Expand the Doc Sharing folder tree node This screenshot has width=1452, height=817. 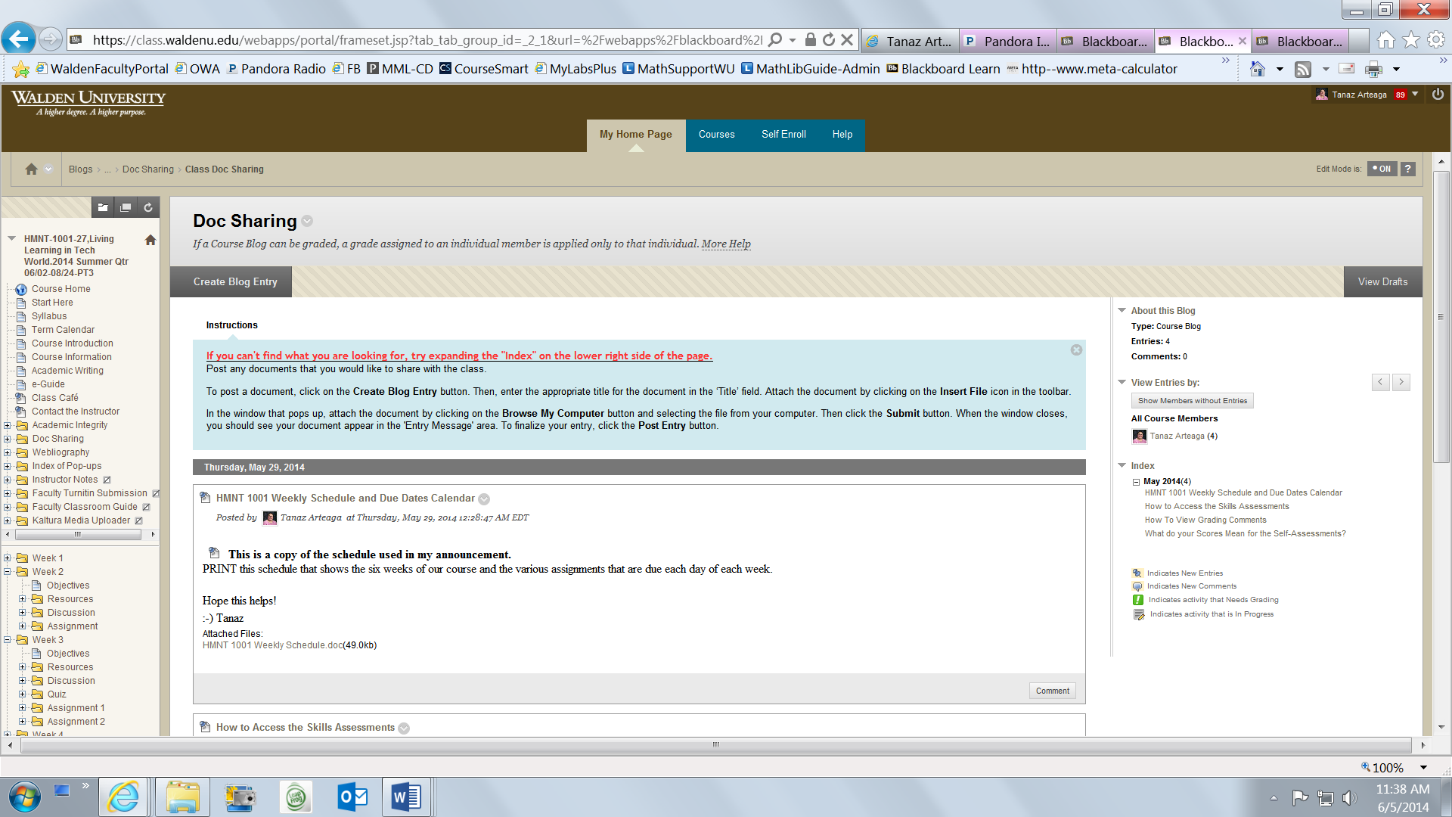(8, 439)
